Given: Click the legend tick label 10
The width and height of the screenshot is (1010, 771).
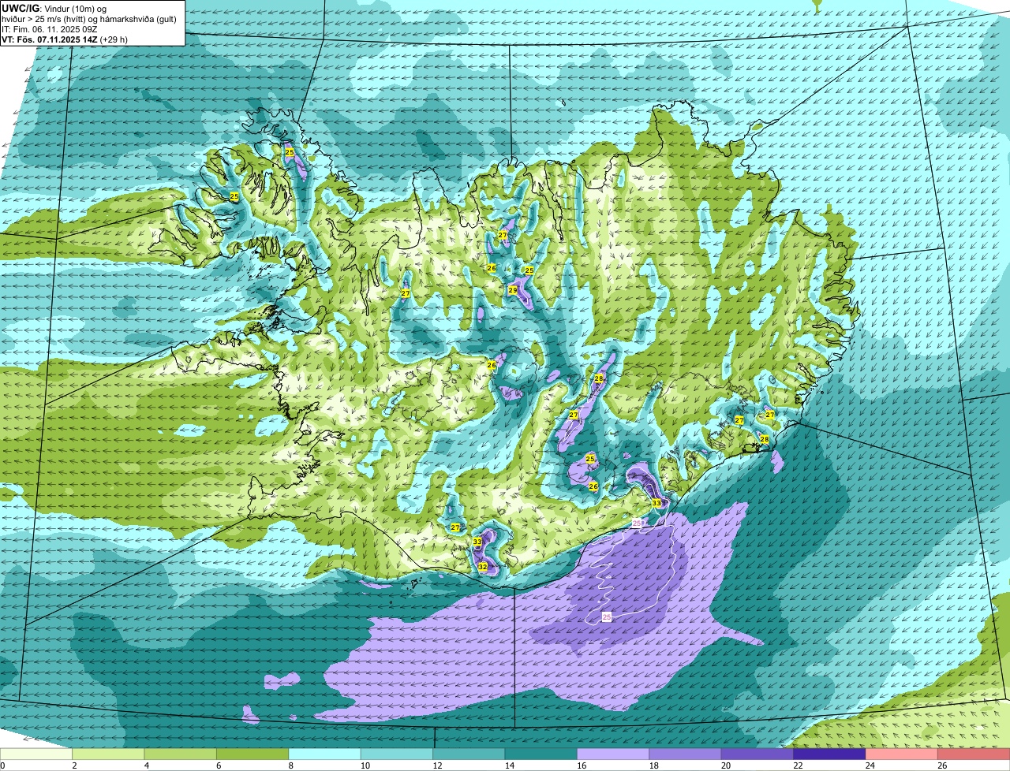Looking at the screenshot, I should 365,765.
